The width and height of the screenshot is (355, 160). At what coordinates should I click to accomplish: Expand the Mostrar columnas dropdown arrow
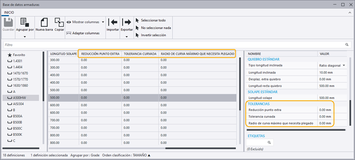(103, 22)
